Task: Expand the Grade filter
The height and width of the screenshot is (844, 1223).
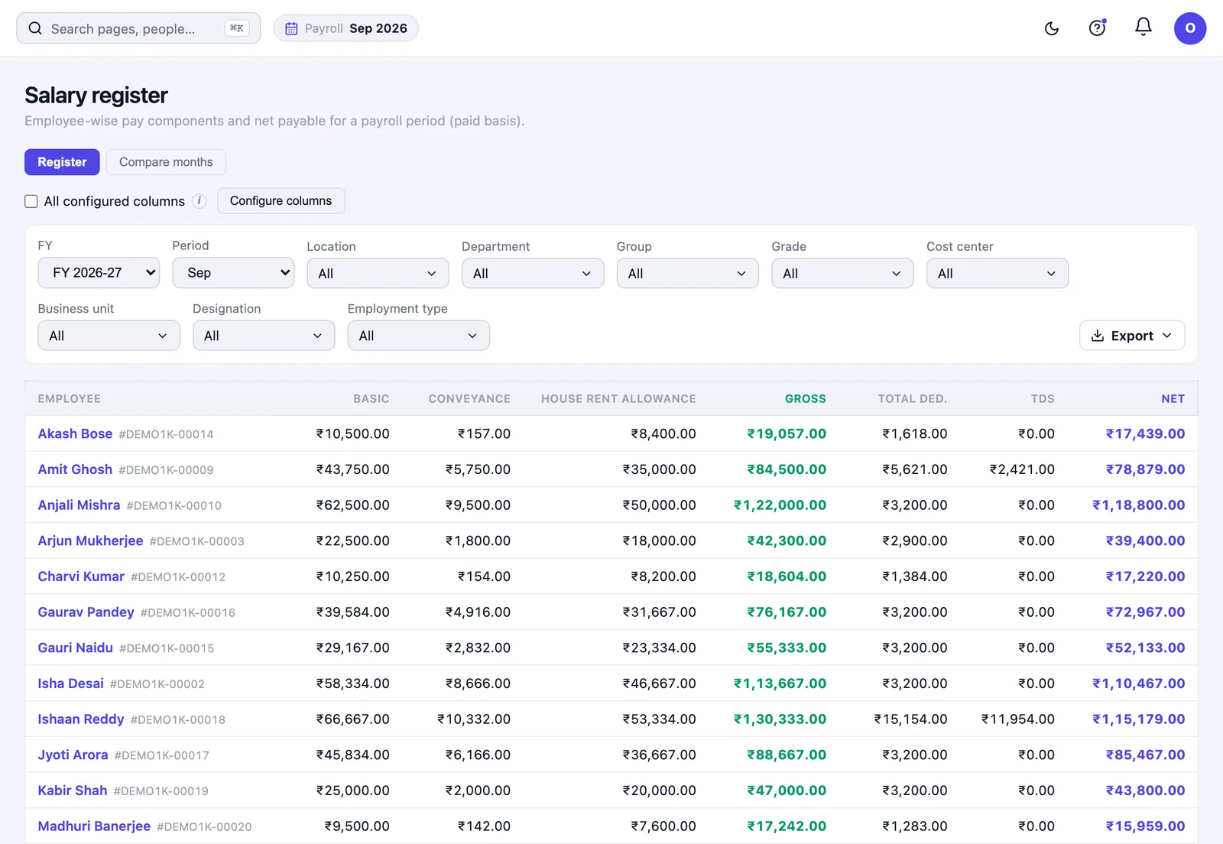Action: tap(842, 274)
